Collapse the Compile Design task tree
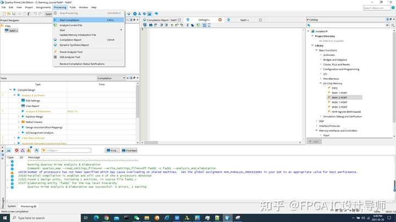Viewport: 396px width, 222px height. point(10,90)
